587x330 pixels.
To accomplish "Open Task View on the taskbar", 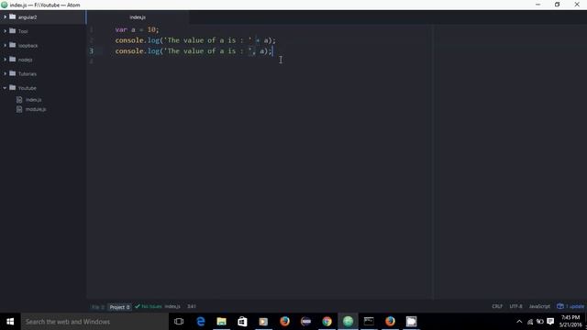I will click(179, 322).
